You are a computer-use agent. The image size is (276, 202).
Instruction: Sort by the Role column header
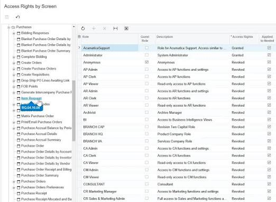point(86,37)
